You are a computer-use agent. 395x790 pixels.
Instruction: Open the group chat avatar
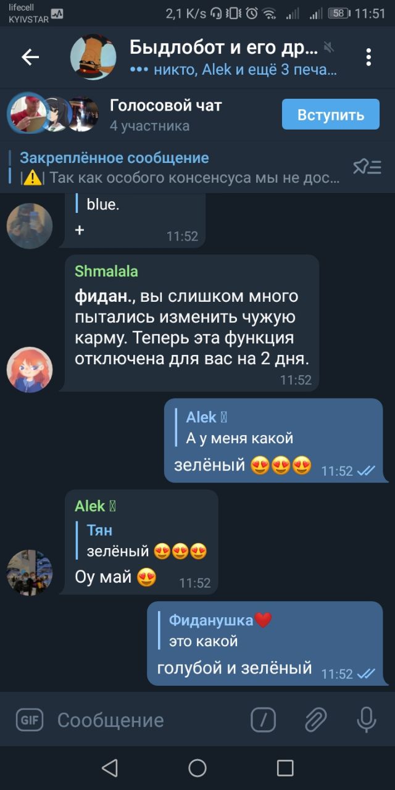point(94,57)
